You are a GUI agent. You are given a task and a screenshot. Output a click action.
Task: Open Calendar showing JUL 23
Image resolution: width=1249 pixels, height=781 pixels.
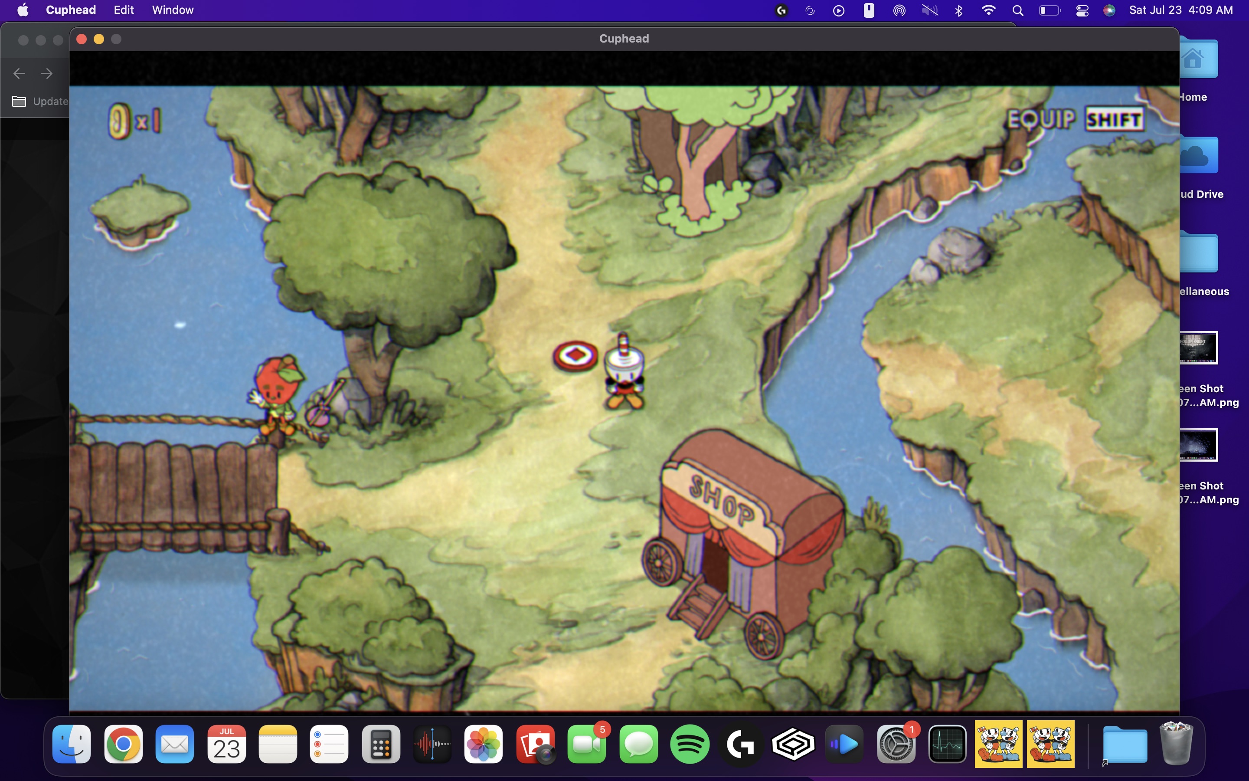[226, 744]
